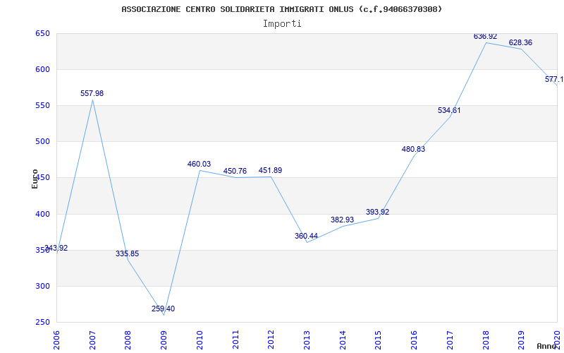564x353 pixels.
Task: Click the 2010 x-axis tick label
Action: (200, 340)
